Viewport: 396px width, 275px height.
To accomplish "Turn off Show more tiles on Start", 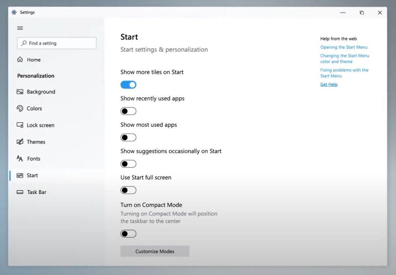I will (x=128, y=85).
